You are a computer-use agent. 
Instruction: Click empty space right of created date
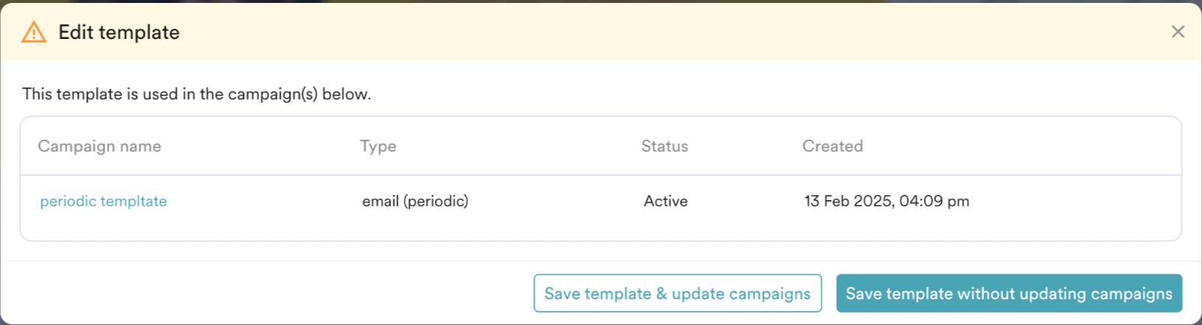click(1075, 201)
